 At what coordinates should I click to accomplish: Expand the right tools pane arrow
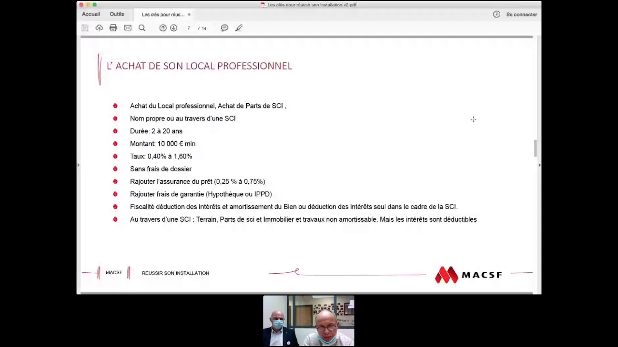pos(539,165)
